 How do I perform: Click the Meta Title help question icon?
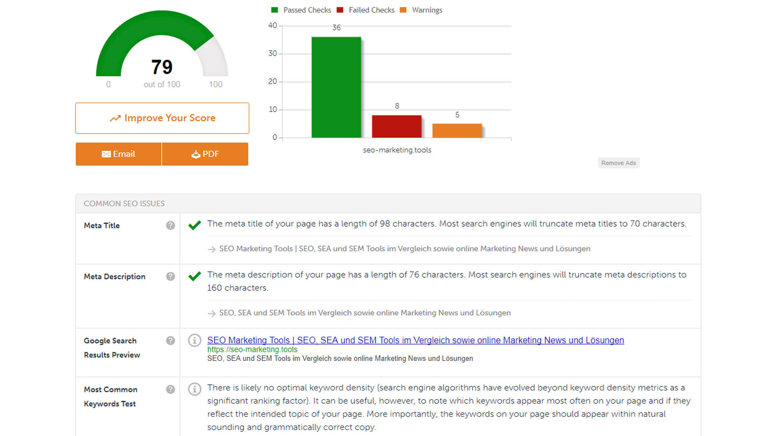click(x=170, y=226)
